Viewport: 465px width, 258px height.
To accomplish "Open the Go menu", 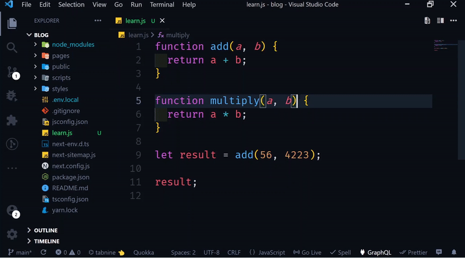I will point(119,5).
